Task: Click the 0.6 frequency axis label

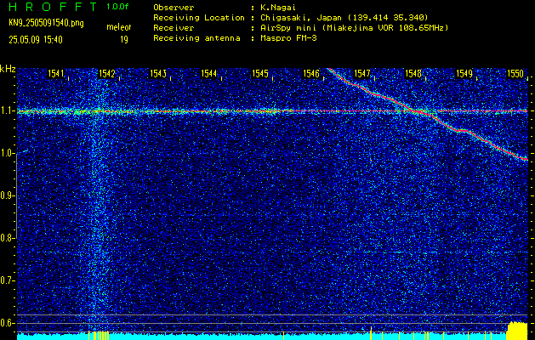Action: pos(7,323)
